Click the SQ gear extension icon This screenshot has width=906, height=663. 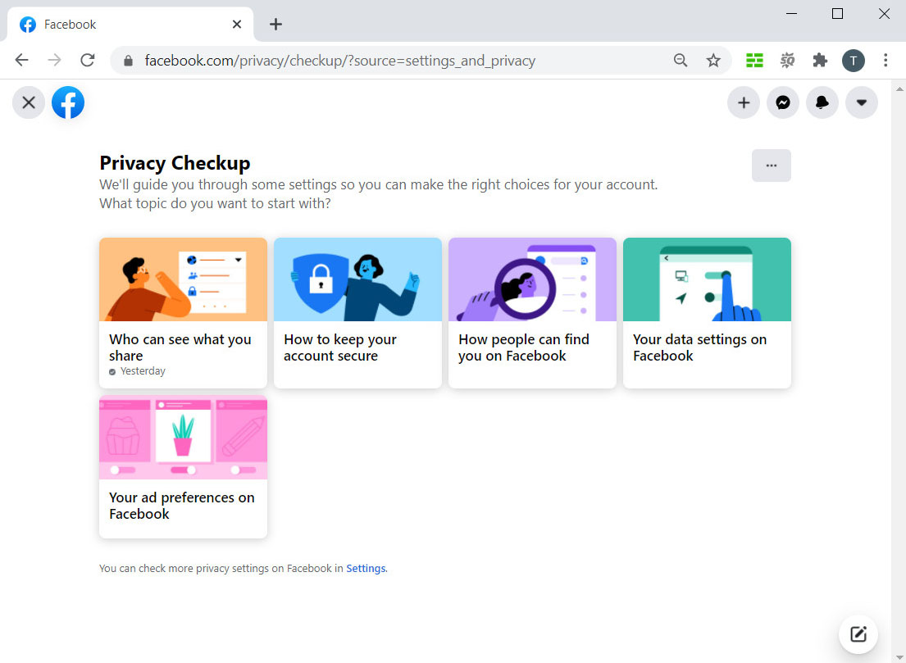click(x=788, y=60)
